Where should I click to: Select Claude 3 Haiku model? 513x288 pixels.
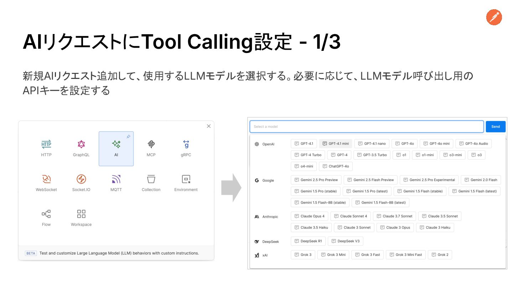(x=435, y=228)
